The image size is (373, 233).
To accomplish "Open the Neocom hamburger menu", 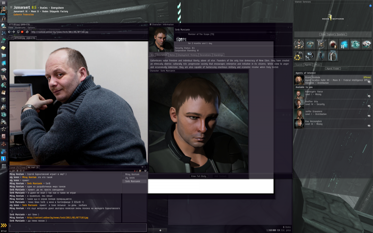I will point(3,2).
